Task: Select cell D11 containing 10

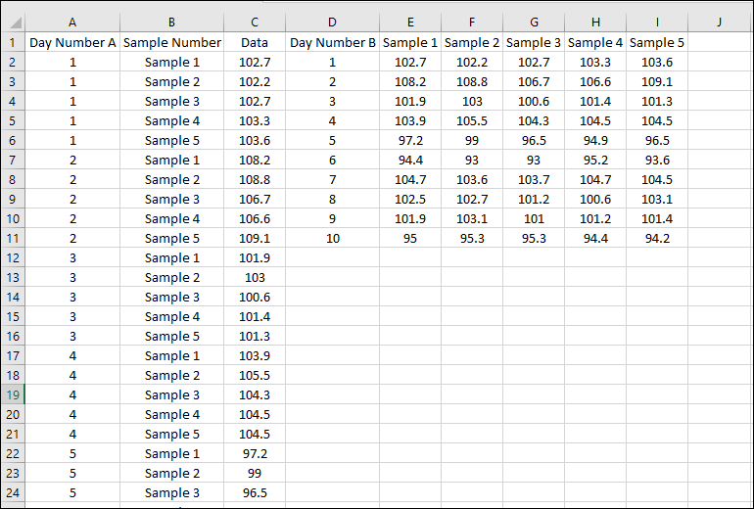Action: coord(333,238)
